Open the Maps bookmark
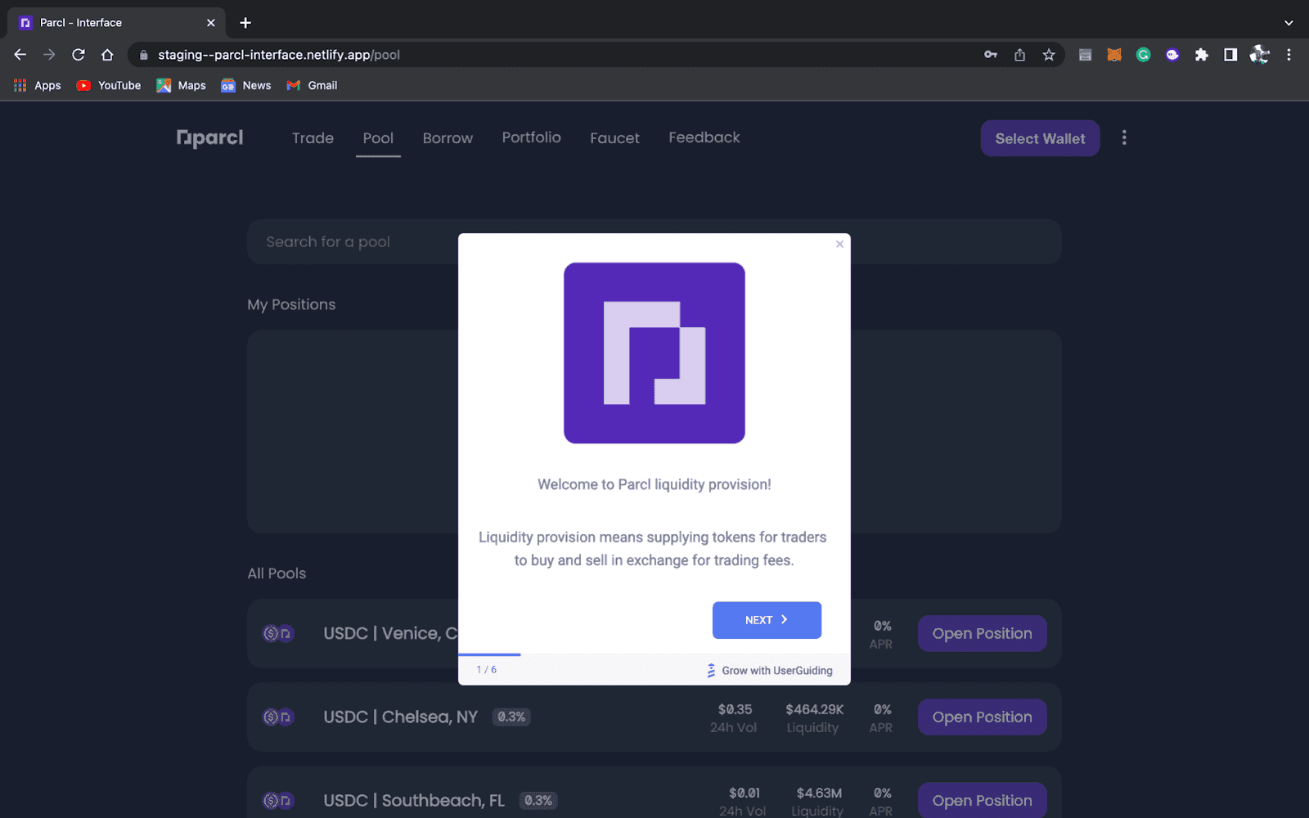This screenshot has width=1309, height=818. [182, 85]
